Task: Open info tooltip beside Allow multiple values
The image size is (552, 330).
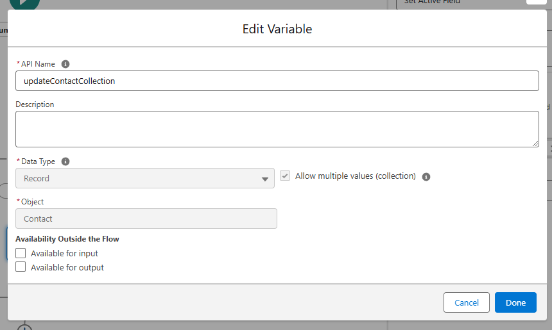Action: pos(426,177)
